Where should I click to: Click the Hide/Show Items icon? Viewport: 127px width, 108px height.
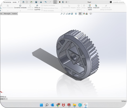coord(80,14)
